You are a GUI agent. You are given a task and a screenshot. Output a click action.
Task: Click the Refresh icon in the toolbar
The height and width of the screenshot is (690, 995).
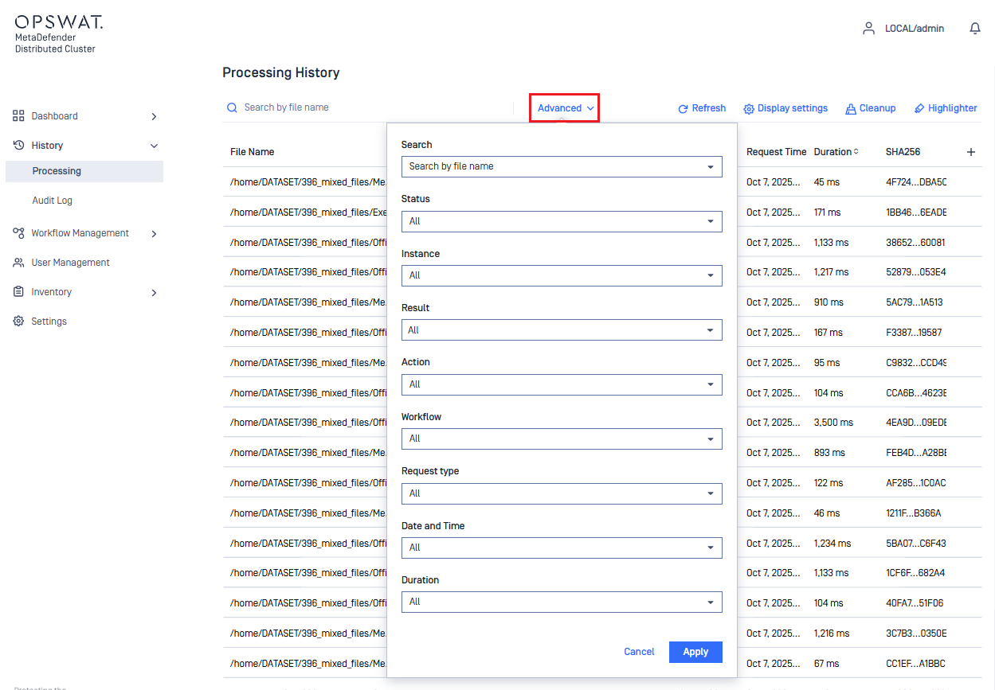[x=683, y=108]
